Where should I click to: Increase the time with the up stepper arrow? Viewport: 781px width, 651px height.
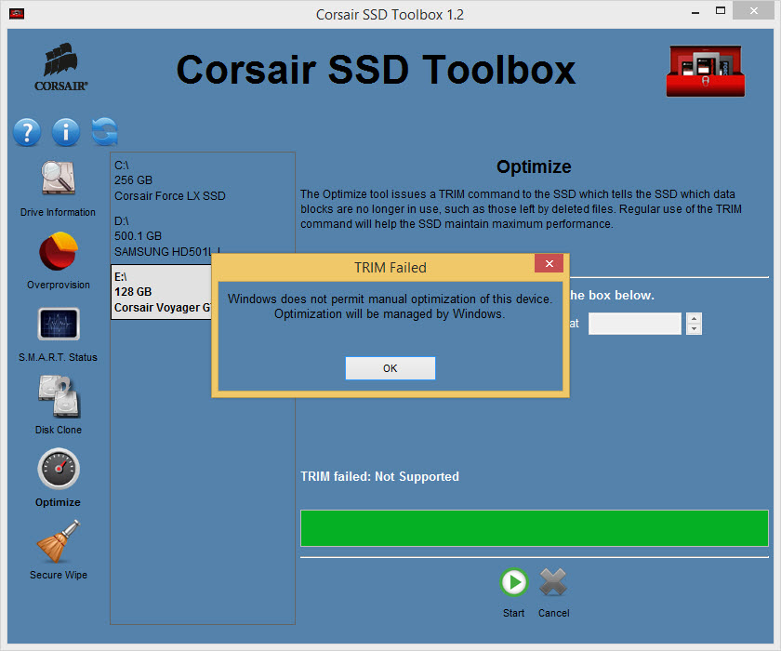pyautogui.click(x=694, y=318)
